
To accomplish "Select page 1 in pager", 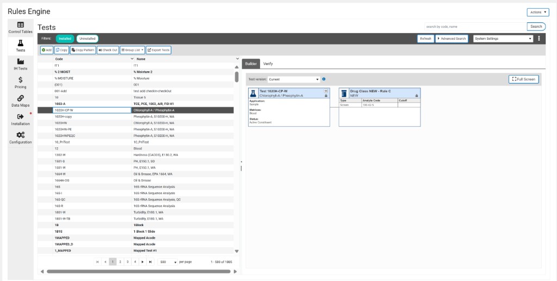I will pyautogui.click(x=113, y=262).
